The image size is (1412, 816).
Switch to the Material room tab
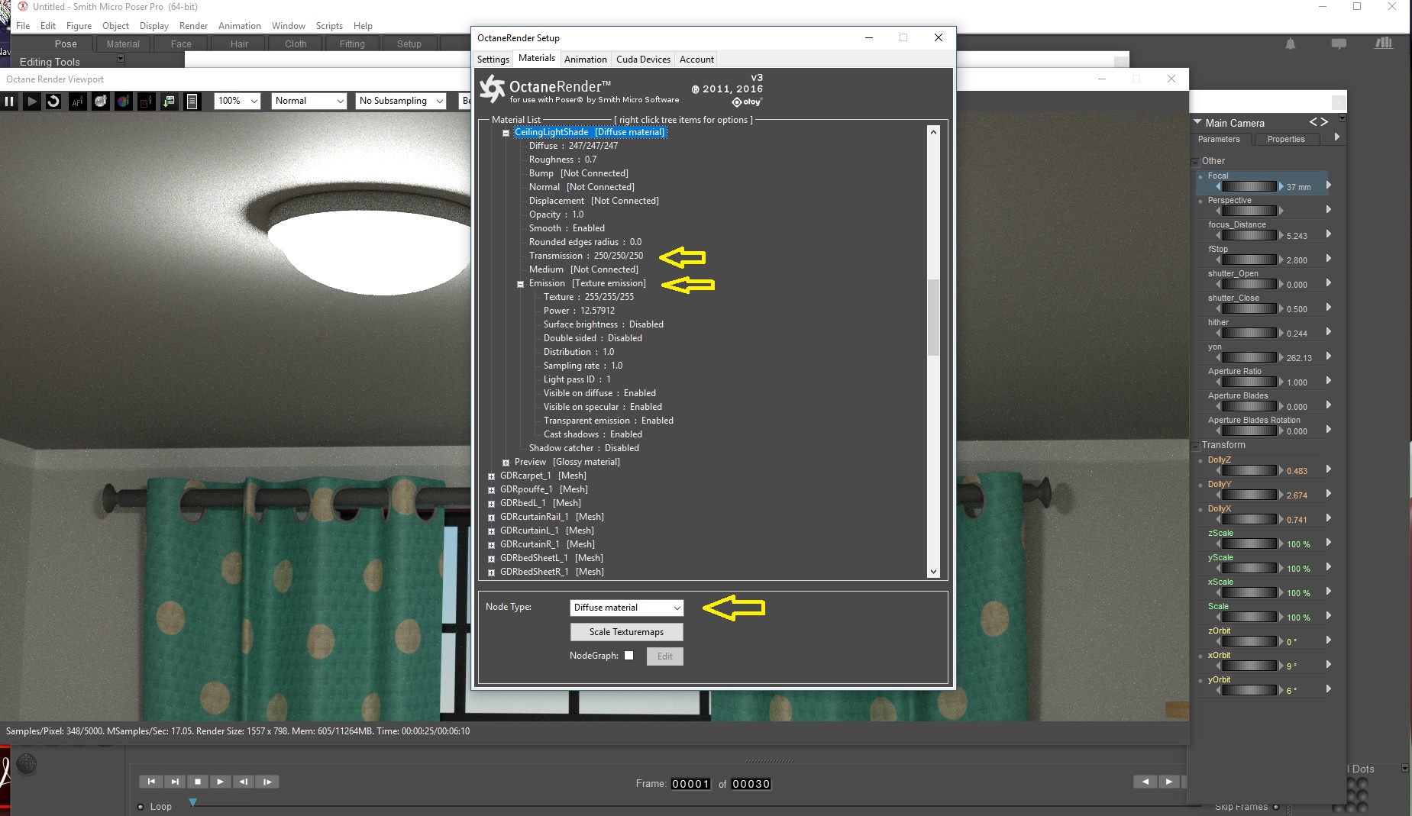click(123, 44)
